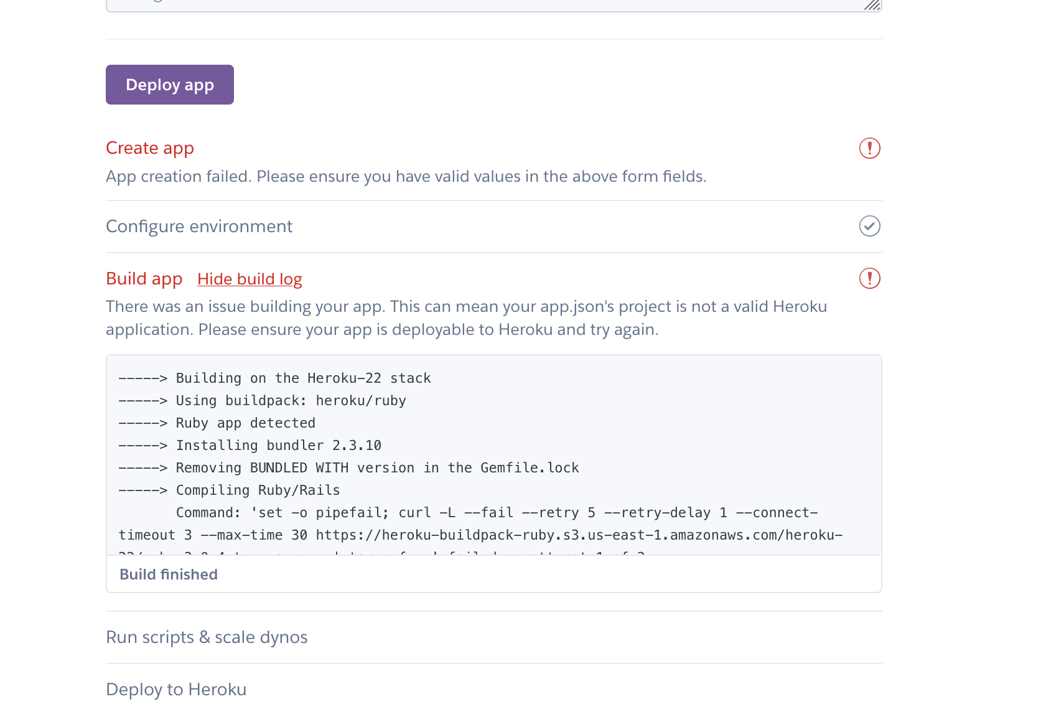Select the Installing bundler 2.3.10 log line
1064x717 pixels.
249,445
